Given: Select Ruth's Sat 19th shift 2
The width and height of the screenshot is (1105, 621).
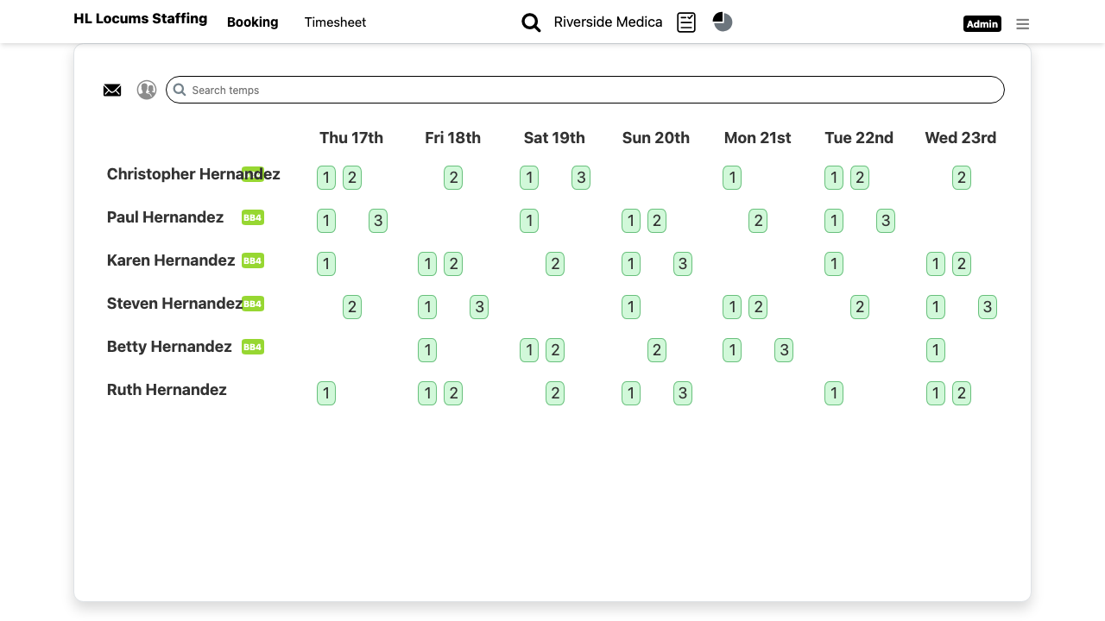Looking at the screenshot, I should click(555, 393).
